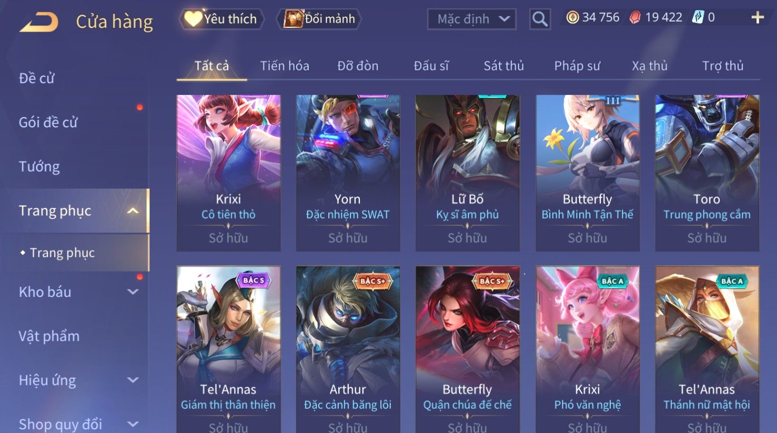The height and width of the screenshot is (433, 777).
Task: Click the heart icon in Yêu thích
Action: 193,19
